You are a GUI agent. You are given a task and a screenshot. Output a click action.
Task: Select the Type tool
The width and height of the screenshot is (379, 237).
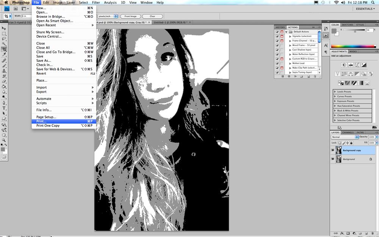click(x=4, y=108)
